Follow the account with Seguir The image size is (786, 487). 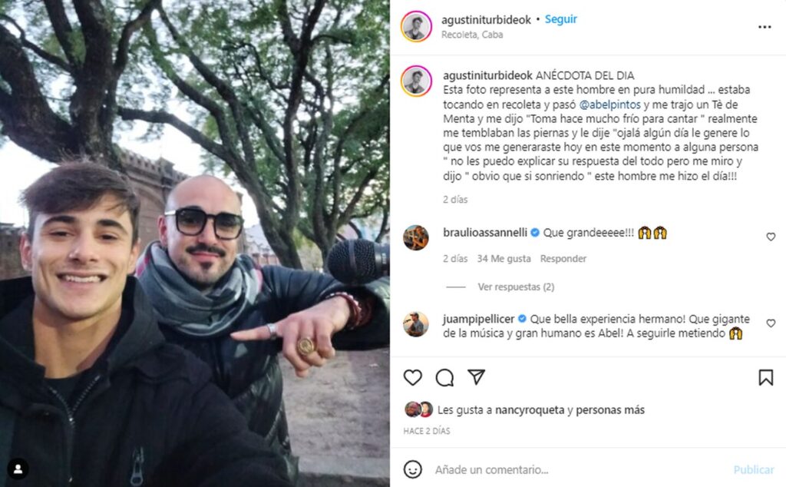pos(561,19)
